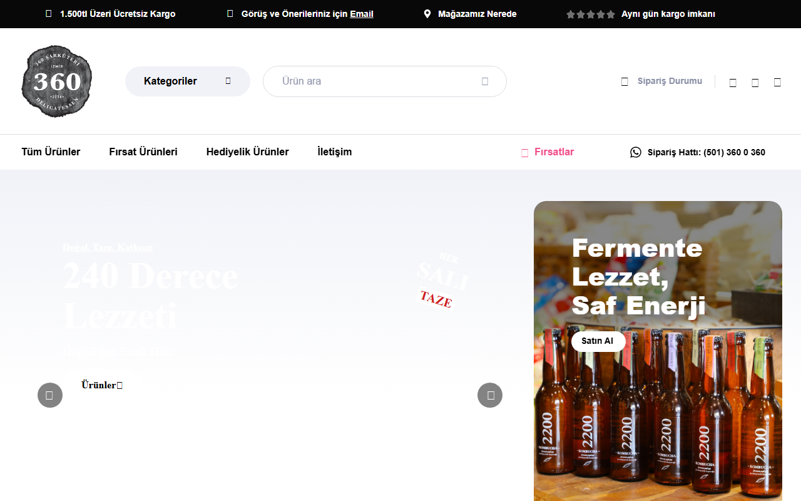
Task: Open Hediyelik Ürünler menu
Action: coord(248,152)
